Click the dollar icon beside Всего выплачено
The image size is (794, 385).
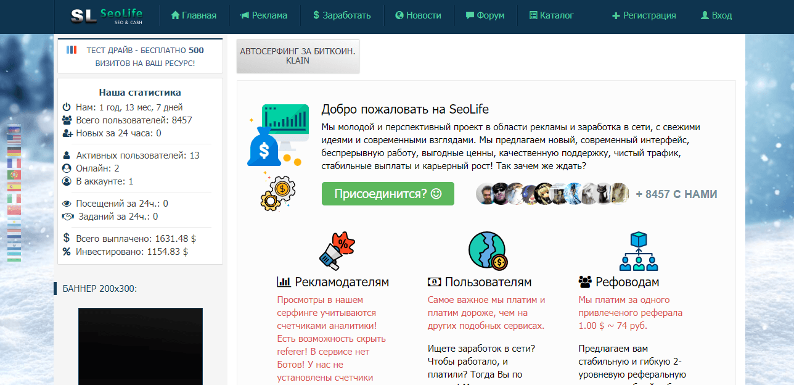[x=67, y=236]
